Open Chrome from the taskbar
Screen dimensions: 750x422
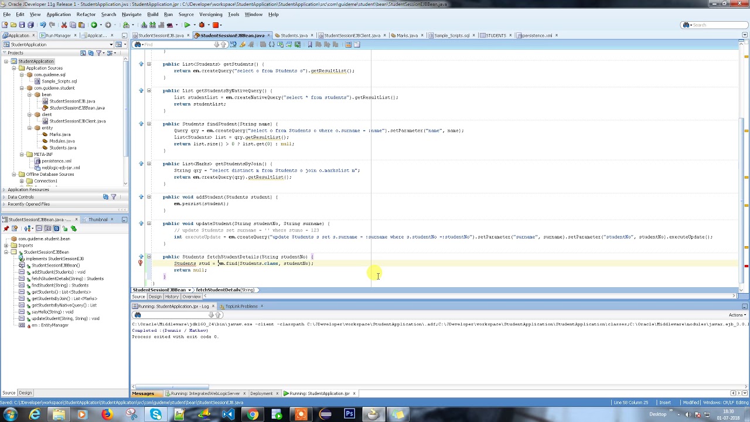pyautogui.click(x=252, y=414)
